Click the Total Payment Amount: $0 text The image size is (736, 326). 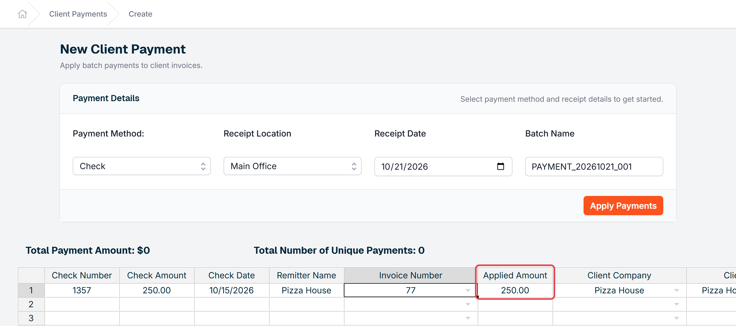click(88, 250)
